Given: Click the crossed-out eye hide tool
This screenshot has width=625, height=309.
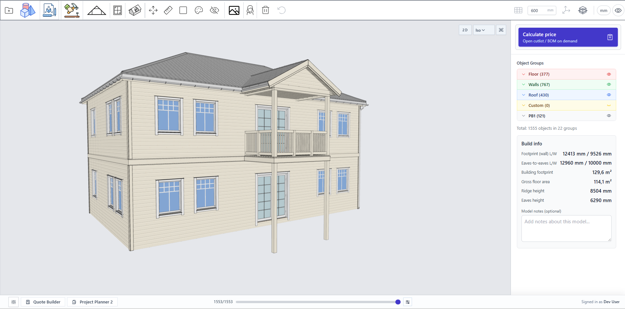Looking at the screenshot, I should click(214, 10).
